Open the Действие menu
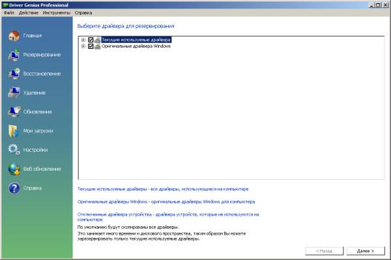The height and width of the screenshot is (260, 391). click(29, 13)
